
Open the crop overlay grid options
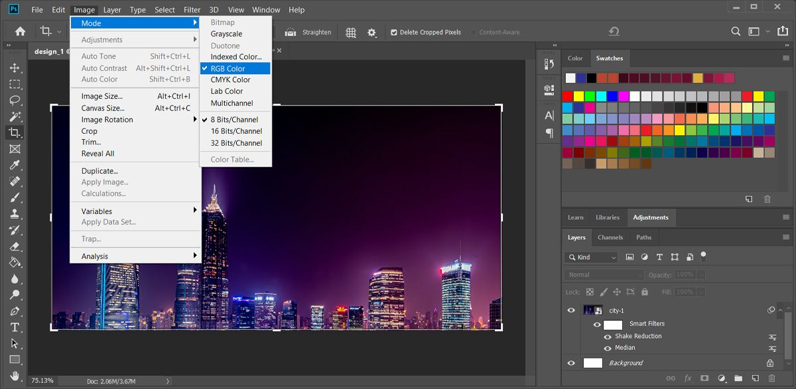[x=350, y=32]
